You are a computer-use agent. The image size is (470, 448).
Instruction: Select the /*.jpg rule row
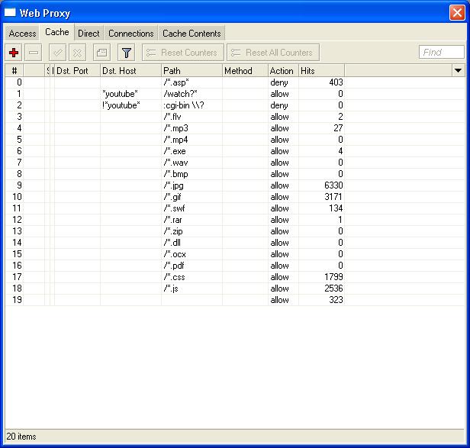click(x=235, y=185)
